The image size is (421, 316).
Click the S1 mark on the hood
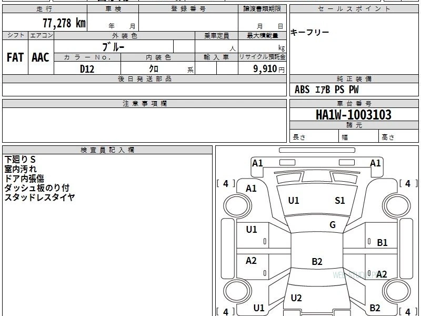coord(339,201)
